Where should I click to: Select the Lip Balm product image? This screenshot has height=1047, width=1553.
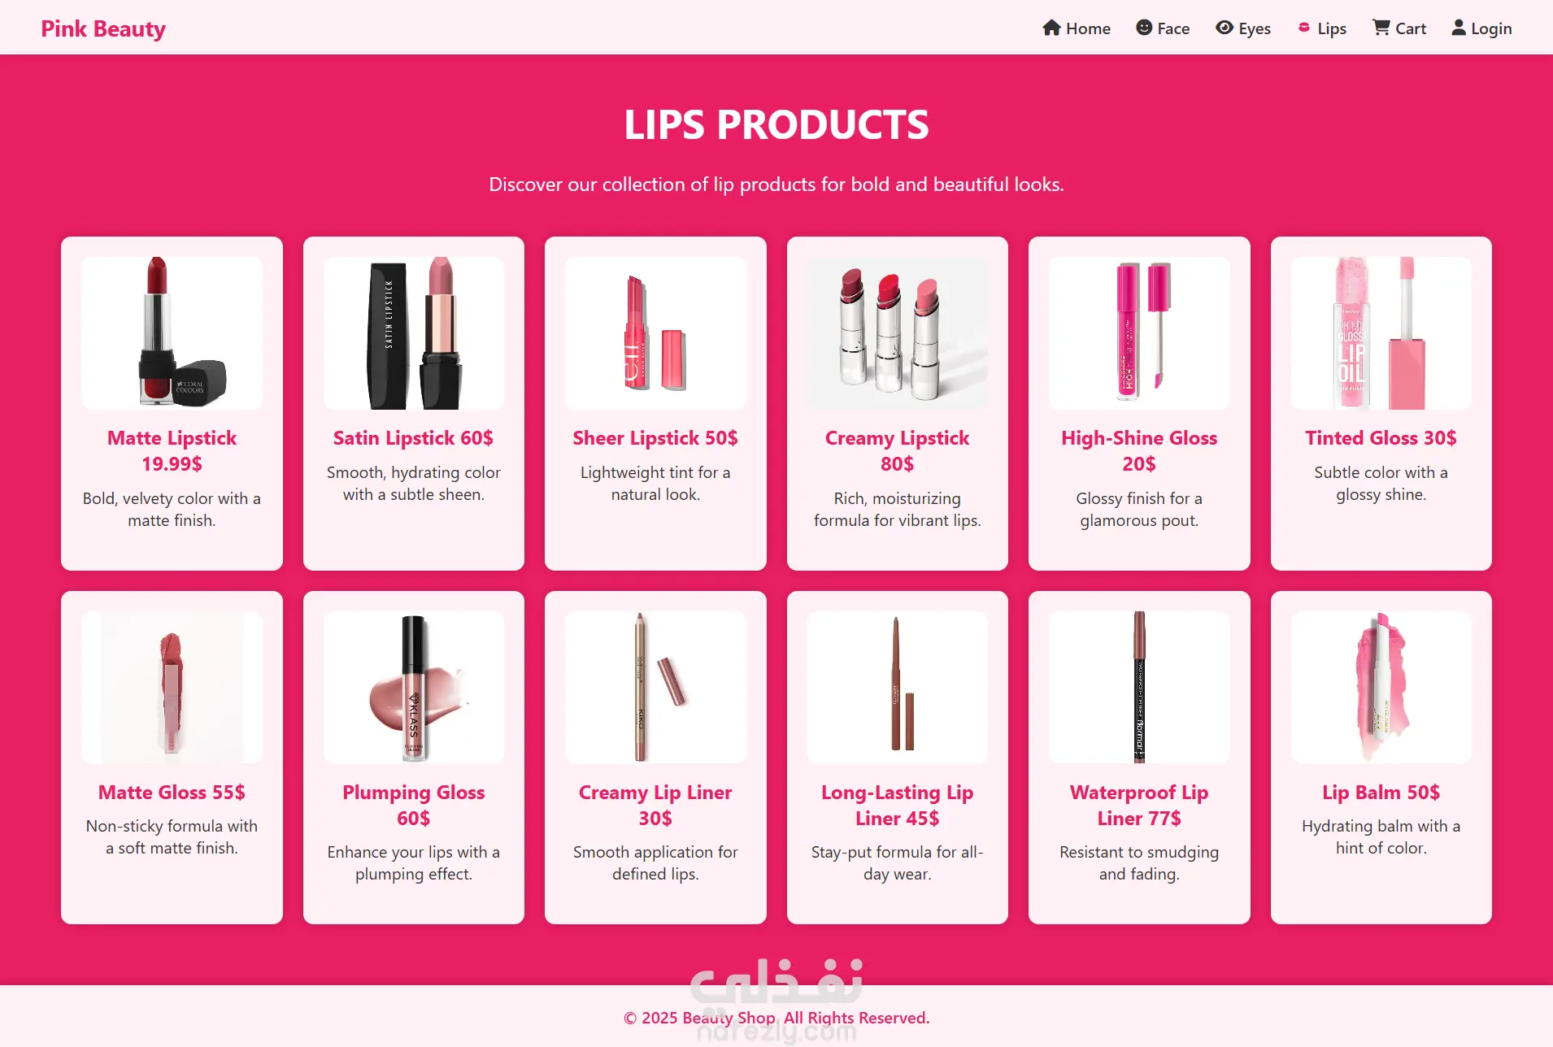1381,687
